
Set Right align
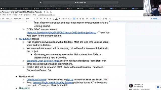[80, 18]
